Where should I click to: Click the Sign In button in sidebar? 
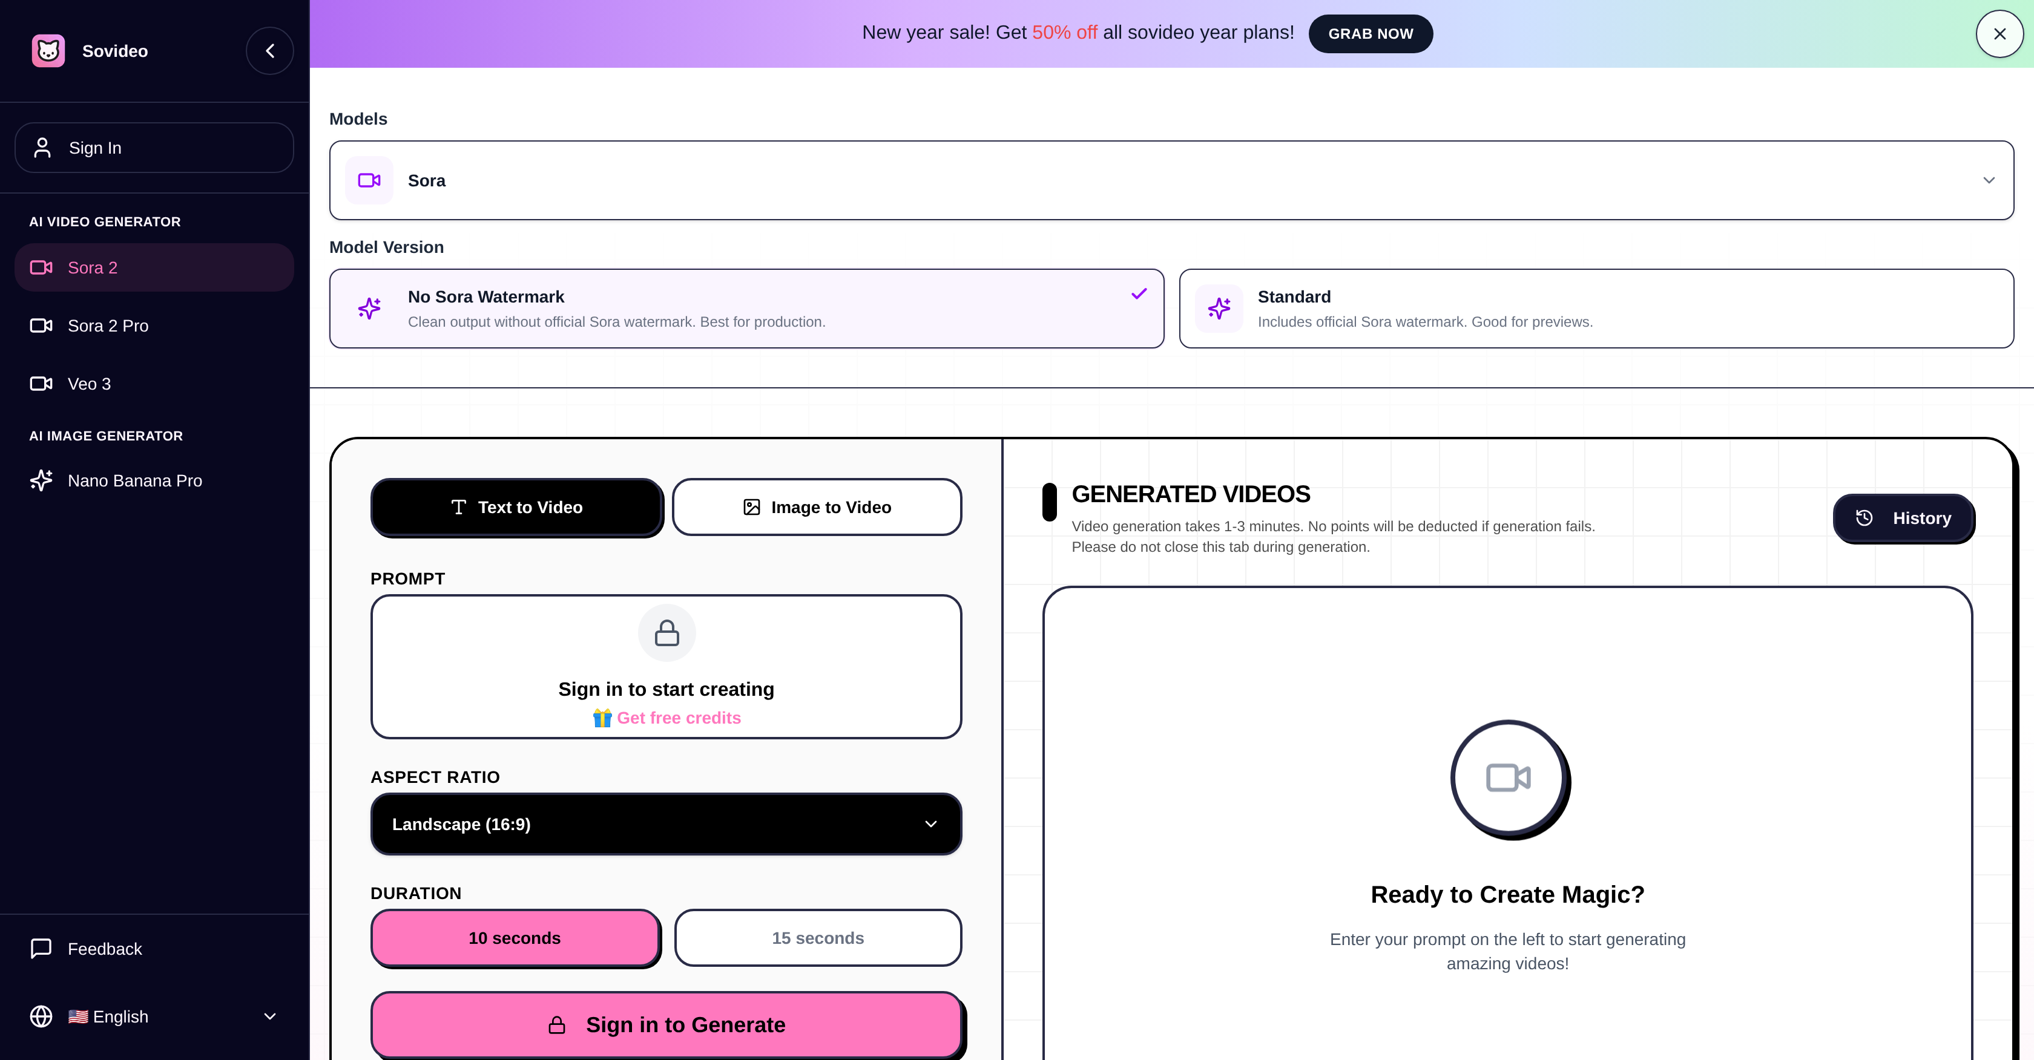tap(154, 148)
